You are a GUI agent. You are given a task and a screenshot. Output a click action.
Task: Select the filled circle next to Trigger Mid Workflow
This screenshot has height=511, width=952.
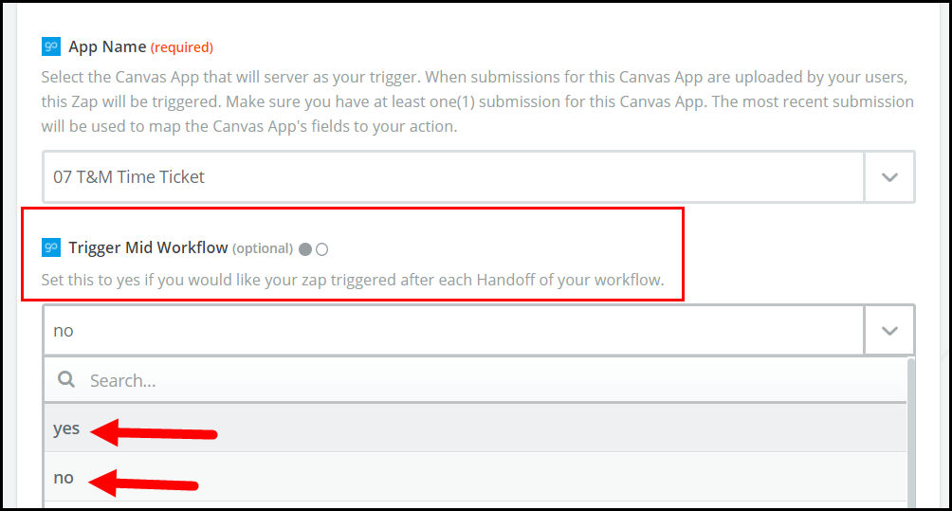tap(304, 249)
